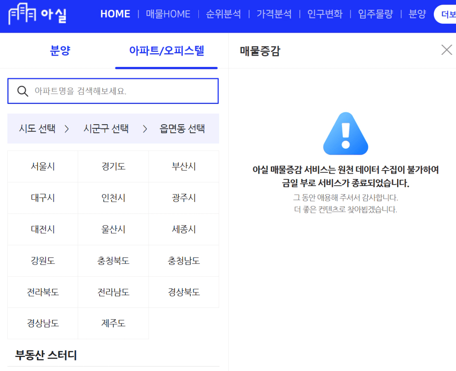Image resolution: width=456 pixels, height=371 pixels.
Task: Pick 인천시 in the region list
Action: [113, 198]
